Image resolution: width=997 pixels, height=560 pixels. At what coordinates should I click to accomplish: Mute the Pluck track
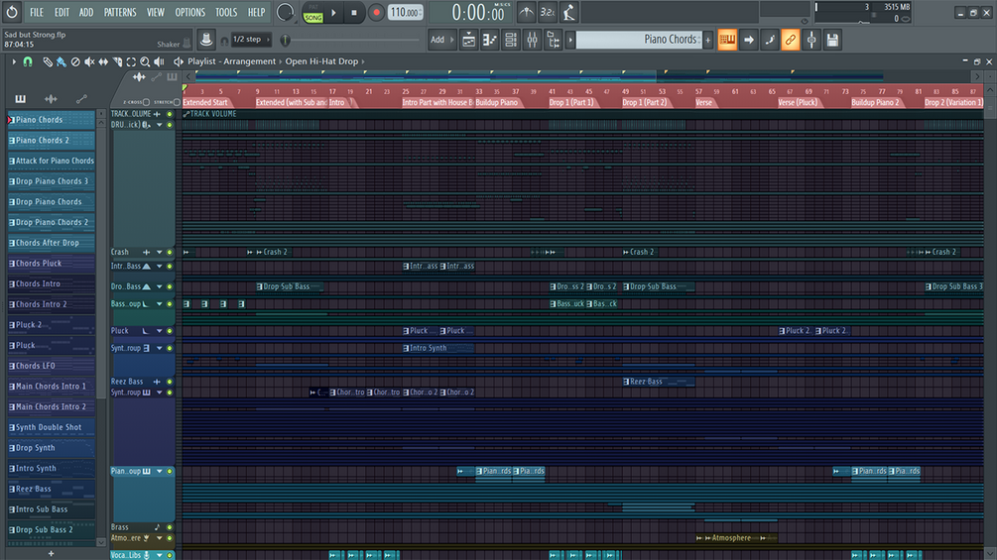170,331
